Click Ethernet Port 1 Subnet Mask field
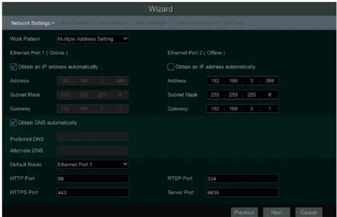Viewport: 337px width, 217px height. (93, 95)
